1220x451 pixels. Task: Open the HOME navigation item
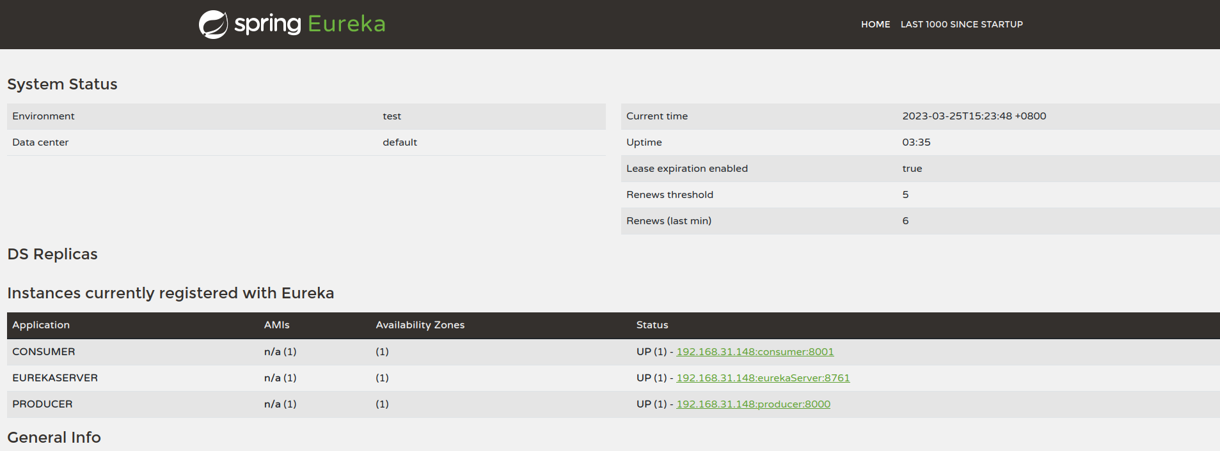click(875, 24)
